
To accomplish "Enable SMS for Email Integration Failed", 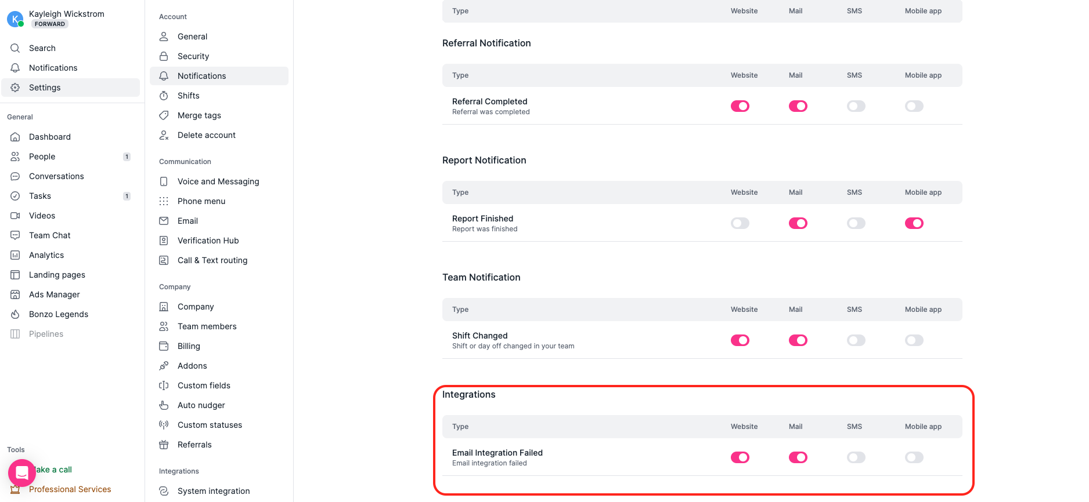I will tap(856, 457).
